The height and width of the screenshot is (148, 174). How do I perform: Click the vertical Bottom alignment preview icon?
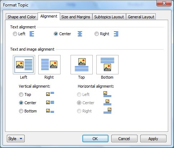tap(50, 111)
